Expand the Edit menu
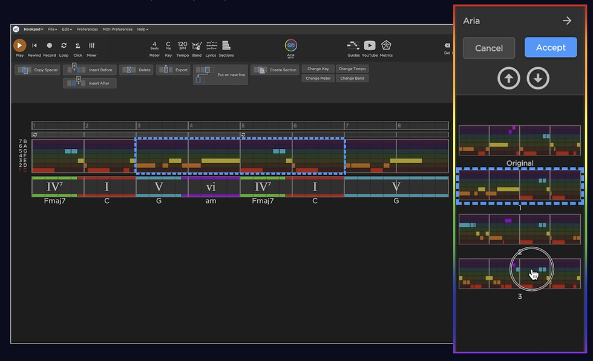The height and width of the screenshot is (361, 593). tap(68, 29)
